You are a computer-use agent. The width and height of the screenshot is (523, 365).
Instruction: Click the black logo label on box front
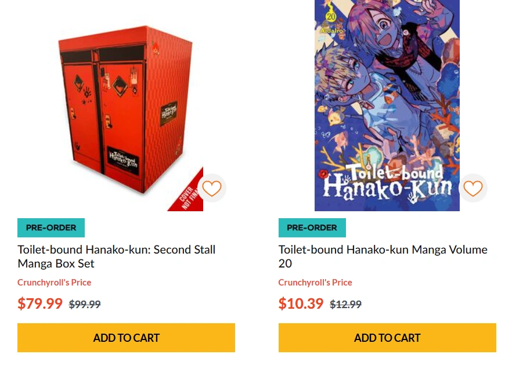(x=122, y=161)
